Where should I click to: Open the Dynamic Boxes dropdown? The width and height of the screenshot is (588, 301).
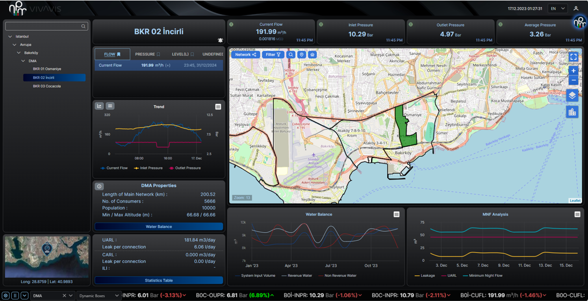[99, 296]
